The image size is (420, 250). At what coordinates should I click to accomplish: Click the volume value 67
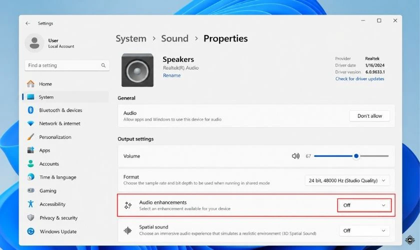(308, 156)
